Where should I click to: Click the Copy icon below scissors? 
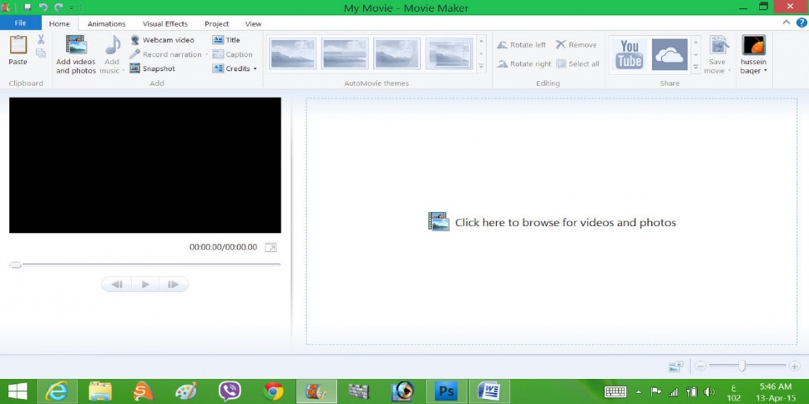tap(41, 53)
